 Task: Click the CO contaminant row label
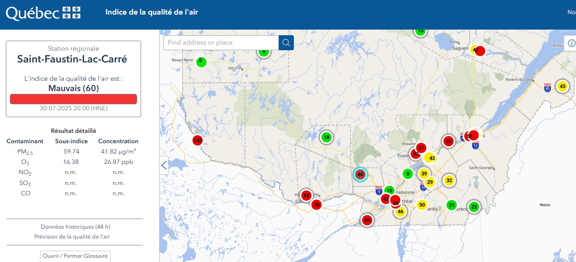25,193
